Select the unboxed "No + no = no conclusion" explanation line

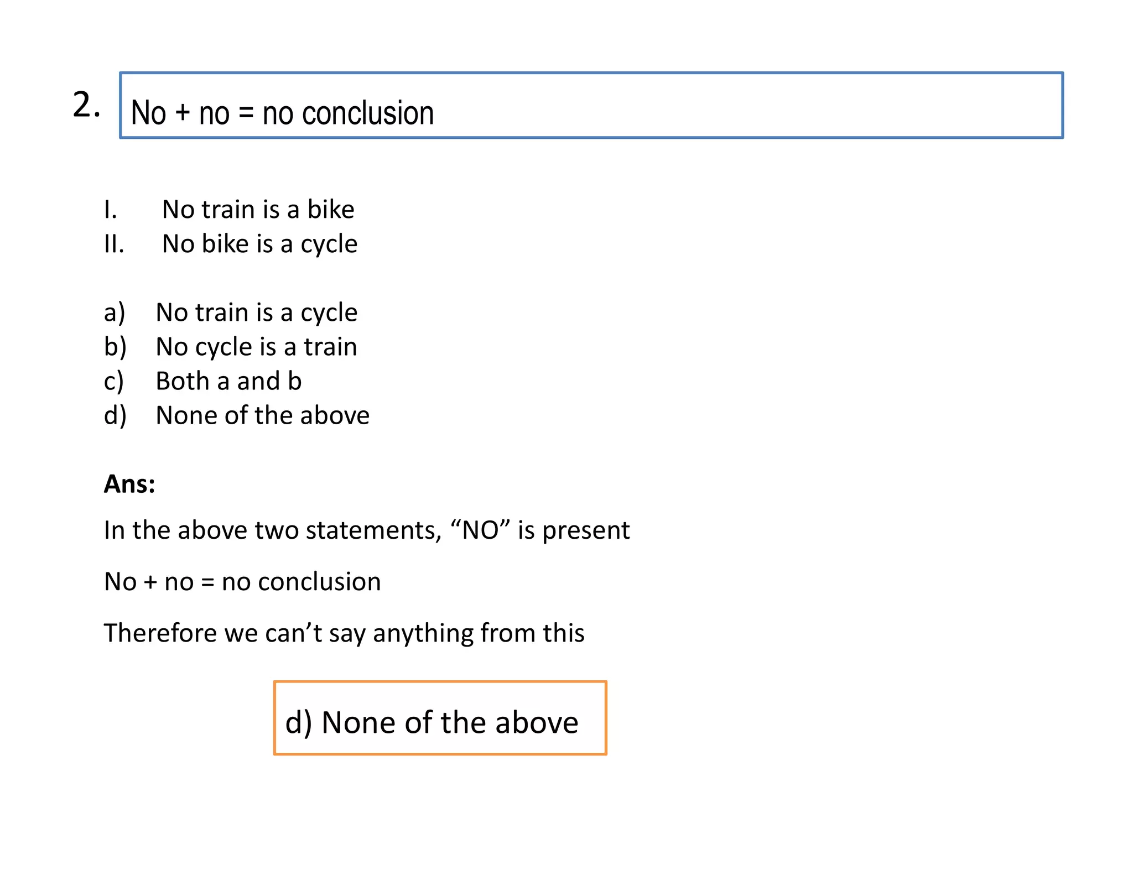pos(242,582)
